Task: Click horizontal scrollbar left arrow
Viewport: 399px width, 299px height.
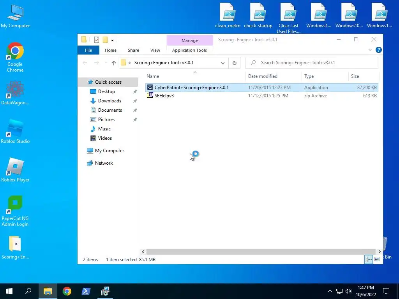Action: coord(143,252)
